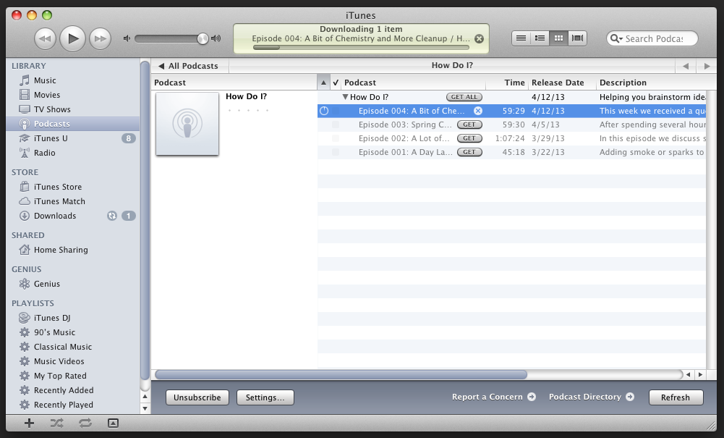Cancel Episode 004 download in list

(x=478, y=111)
